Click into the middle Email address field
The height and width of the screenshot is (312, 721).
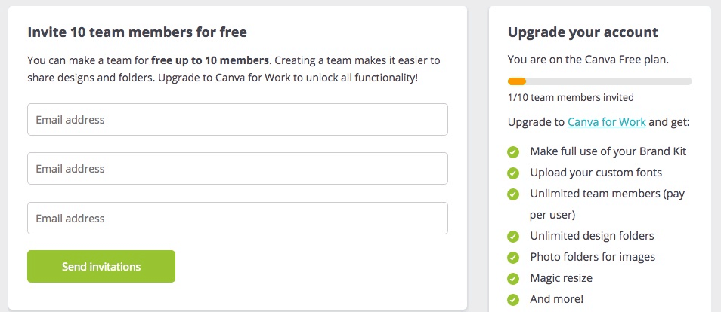238,168
